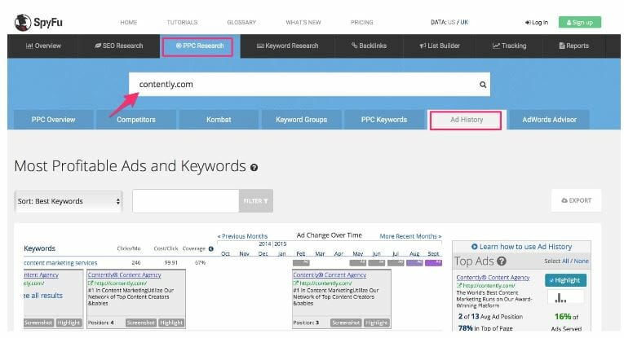Viewport: 624px width, 338px height.
Task: Click the keyword filter text field
Action: point(186,201)
